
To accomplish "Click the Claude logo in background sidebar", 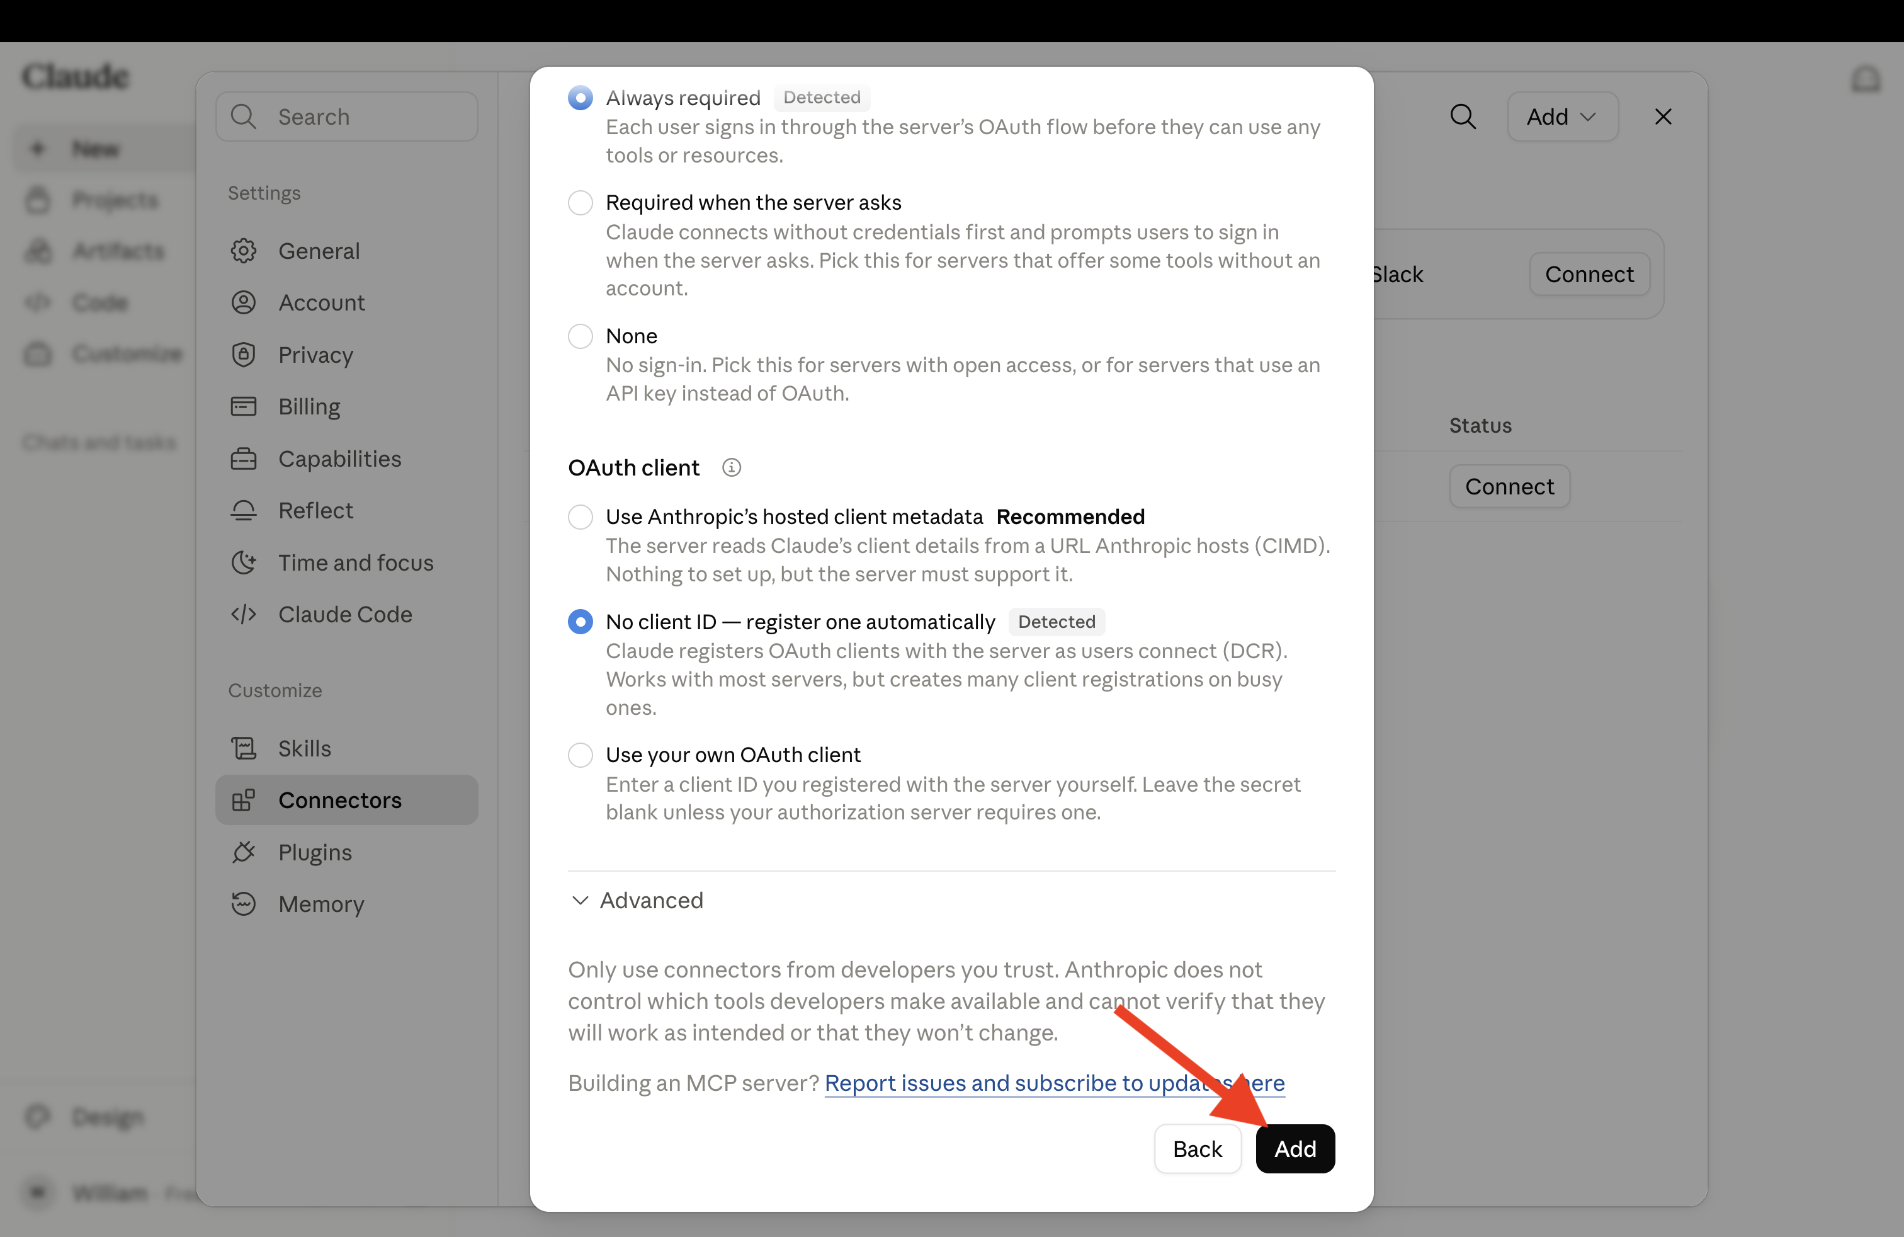I will point(75,76).
